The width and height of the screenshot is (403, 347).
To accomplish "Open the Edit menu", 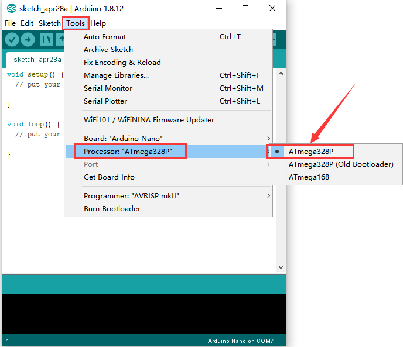I will [27, 23].
